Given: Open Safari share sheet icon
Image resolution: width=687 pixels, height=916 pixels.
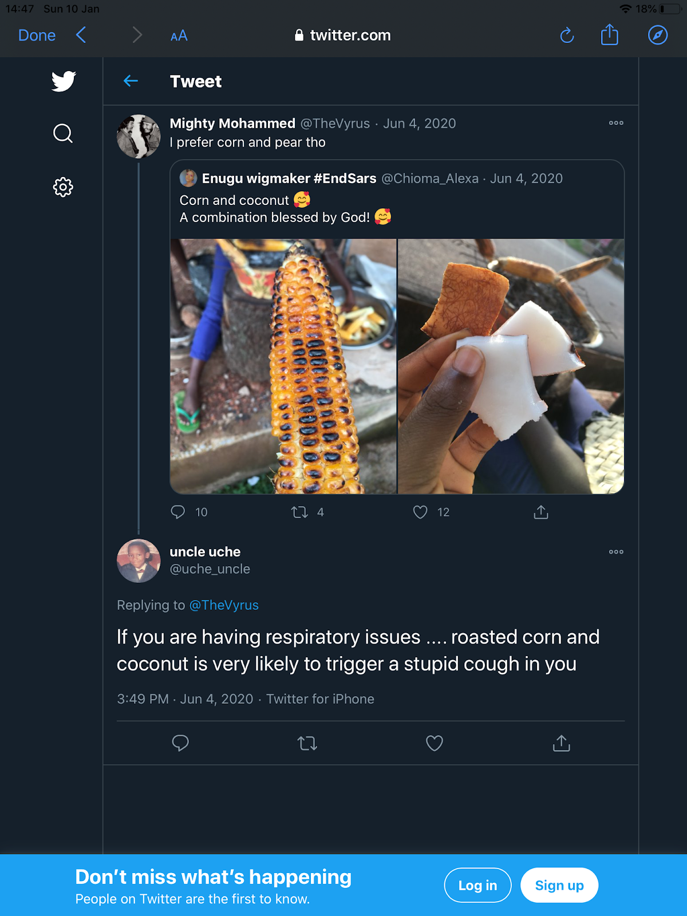Looking at the screenshot, I should coord(610,35).
